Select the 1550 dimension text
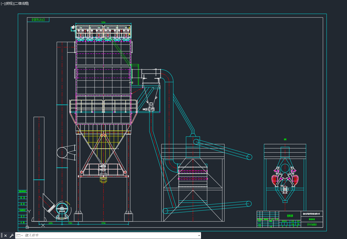Viewport: 347px width, 239px height. click(x=70, y=223)
